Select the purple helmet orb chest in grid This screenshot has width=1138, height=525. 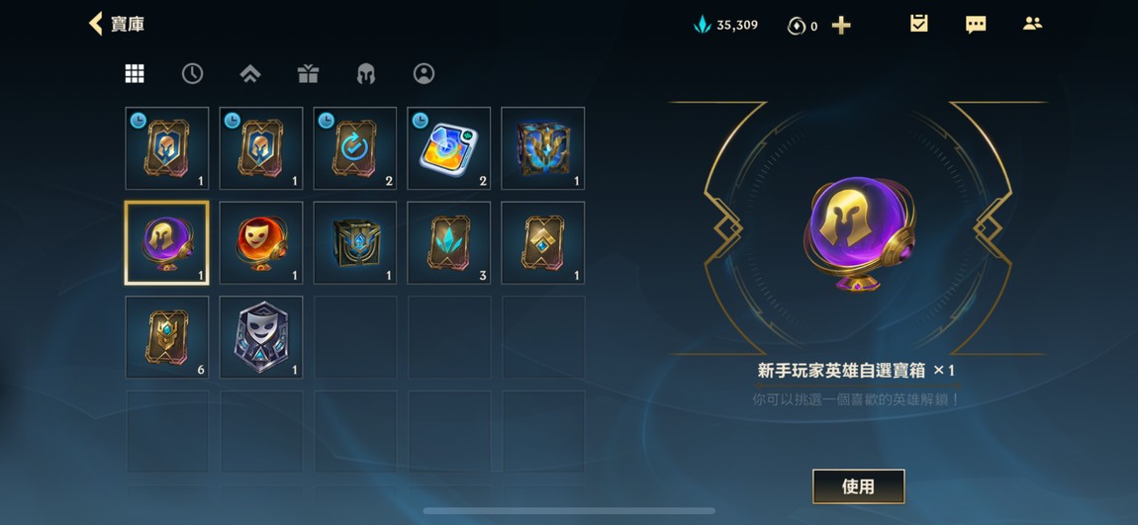(x=167, y=243)
